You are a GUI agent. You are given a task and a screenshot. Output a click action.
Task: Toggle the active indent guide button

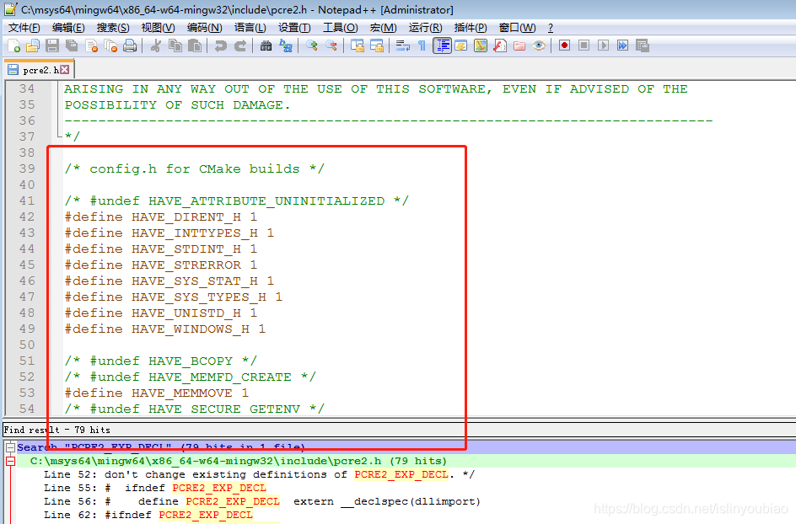coord(442,45)
